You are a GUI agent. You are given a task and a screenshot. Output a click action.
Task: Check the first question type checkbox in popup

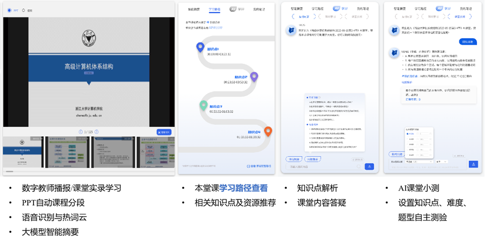click(408, 133)
